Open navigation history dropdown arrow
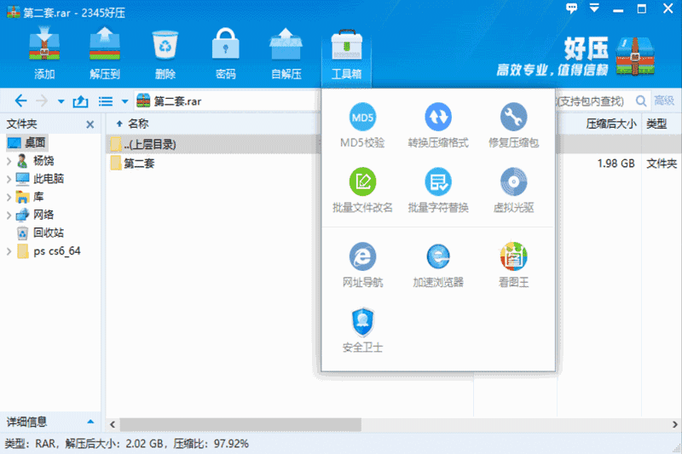 coord(61,101)
